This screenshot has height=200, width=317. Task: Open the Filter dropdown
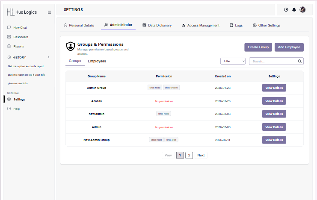tap(233, 61)
